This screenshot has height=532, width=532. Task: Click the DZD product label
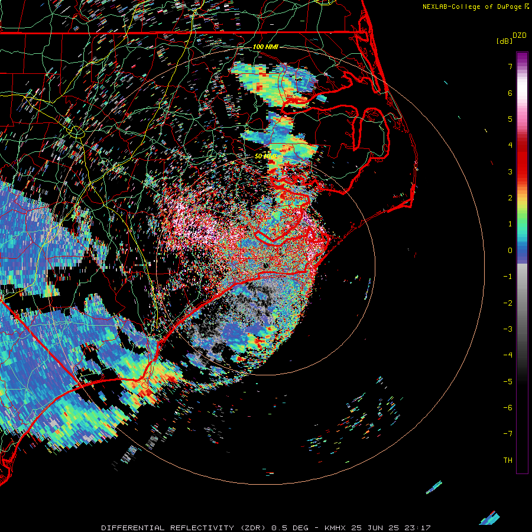pyautogui.click(x=520, y=35)
